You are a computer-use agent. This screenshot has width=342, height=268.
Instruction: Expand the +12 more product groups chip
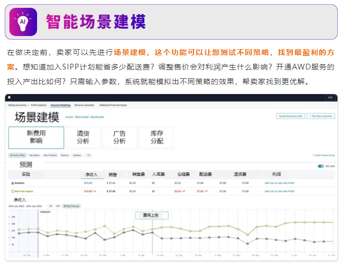click(88, 155)
